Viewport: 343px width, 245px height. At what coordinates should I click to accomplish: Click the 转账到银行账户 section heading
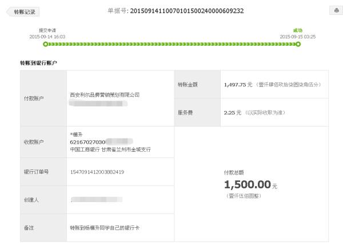click(x=38, y=63)
